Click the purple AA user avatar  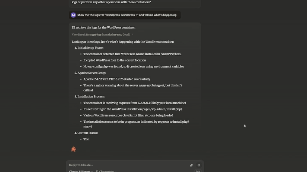pos(73,15)
